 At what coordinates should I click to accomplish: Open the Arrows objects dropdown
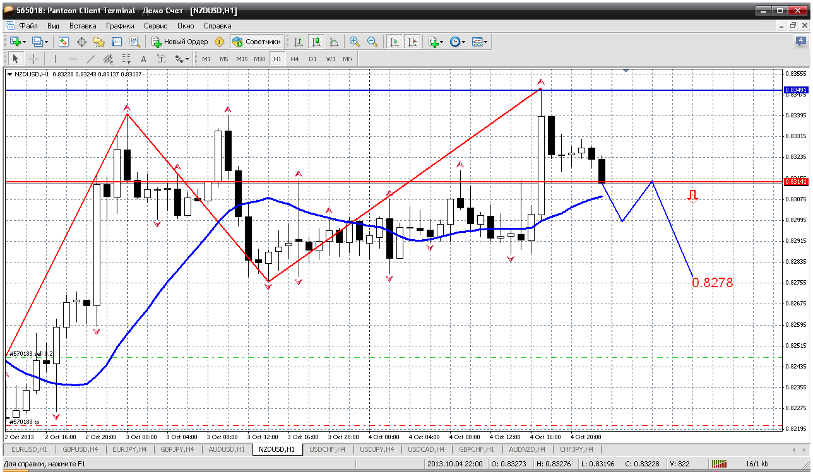pyautogui.click(x=182, y=59)
